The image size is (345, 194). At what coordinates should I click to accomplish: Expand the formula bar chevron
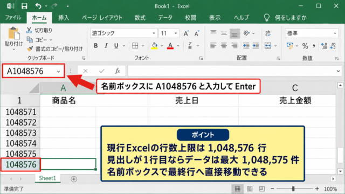[x=338, y=71]
